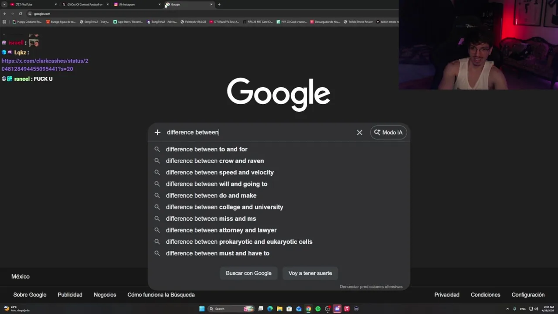This screenshot has height=314, width=558.
Task: Open the tab search dropdown arrow
Action: click(x=4, y=4)
